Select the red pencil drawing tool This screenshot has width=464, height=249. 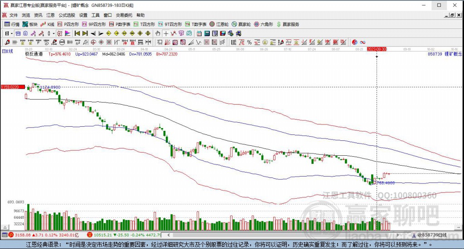tap(7, 42)
